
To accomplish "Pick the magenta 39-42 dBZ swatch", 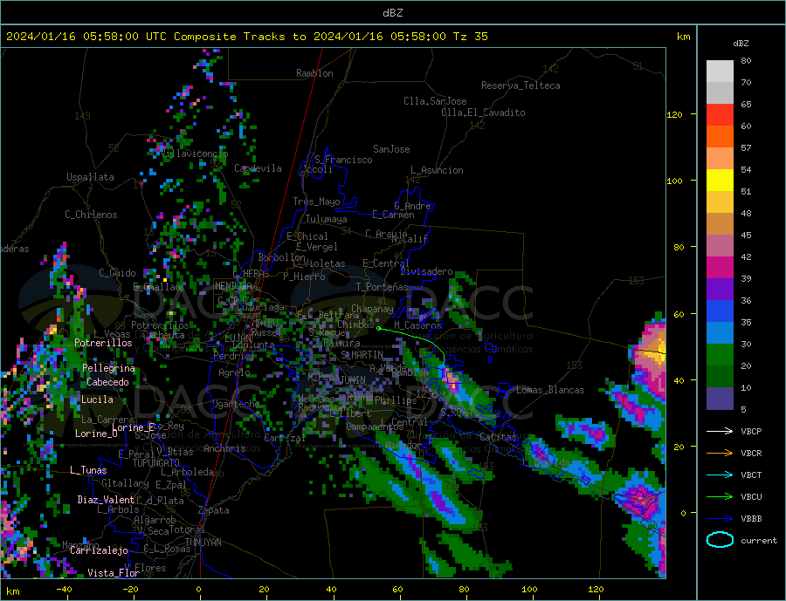I will pyautogui.click(x=720, y=268).
